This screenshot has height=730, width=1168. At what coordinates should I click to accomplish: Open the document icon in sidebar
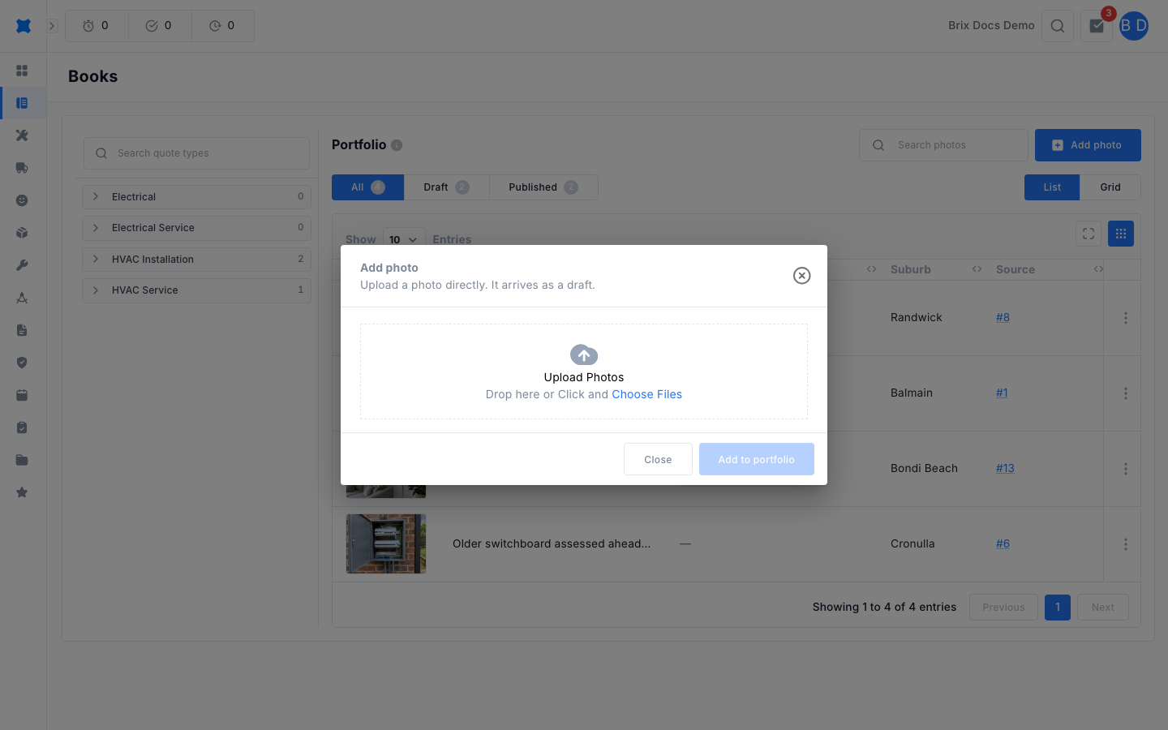22,330
